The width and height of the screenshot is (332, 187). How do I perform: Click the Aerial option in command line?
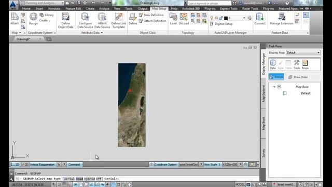69,179
